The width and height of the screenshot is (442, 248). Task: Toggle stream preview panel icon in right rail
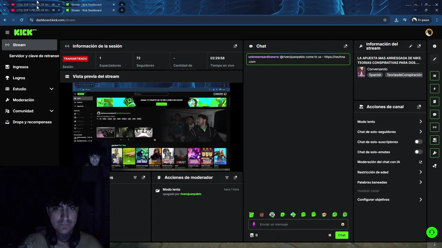(x=435, y=76)
